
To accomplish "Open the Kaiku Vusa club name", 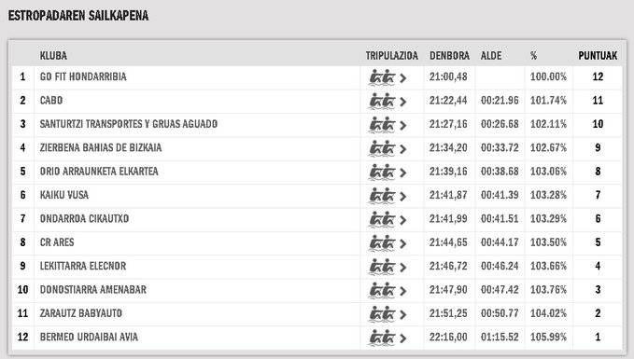I will coord(63,195).
